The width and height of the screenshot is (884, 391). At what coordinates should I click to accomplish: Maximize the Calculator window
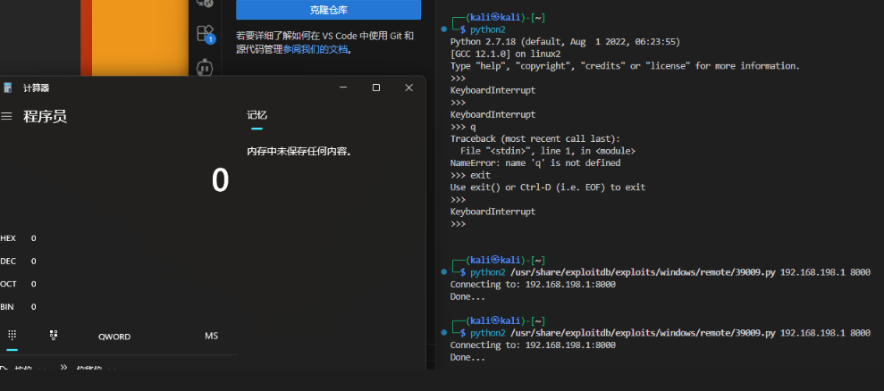point(376,87)
